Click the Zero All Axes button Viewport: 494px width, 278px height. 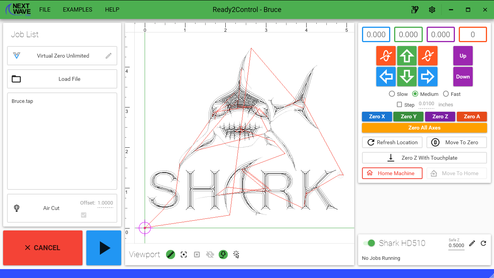424,128
